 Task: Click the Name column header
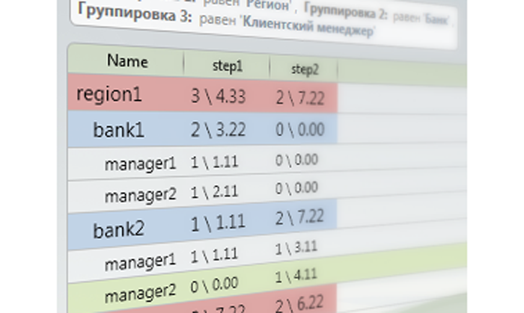pyautogui.click(x=127, y=61)
